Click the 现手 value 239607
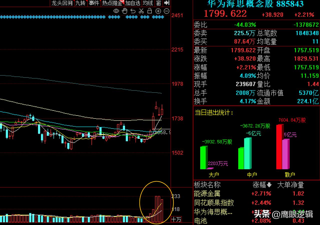The width and height of the screenshot is (320, 225). coord(246,84)
